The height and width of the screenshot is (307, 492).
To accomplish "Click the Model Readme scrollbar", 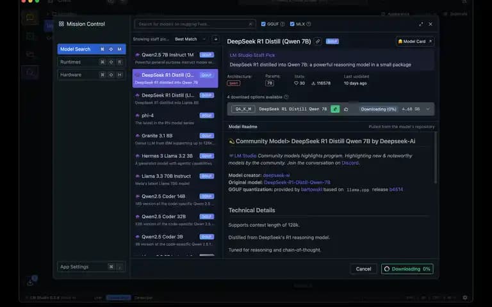I will coord(436,158).
